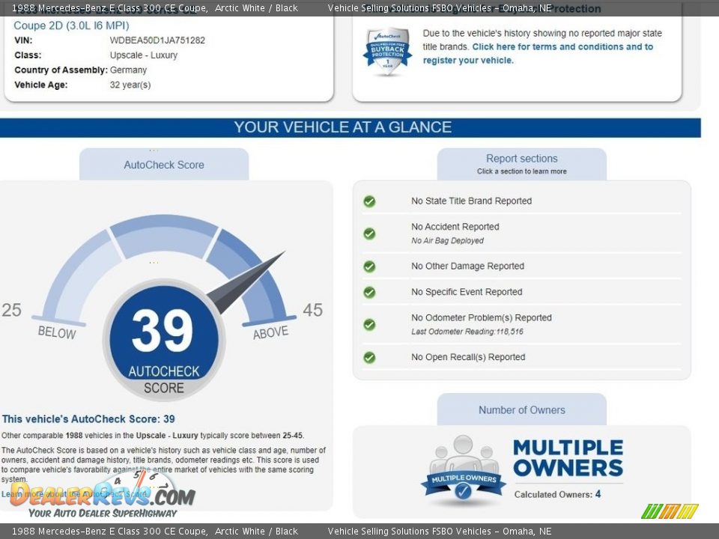Click the Coupe 2D (3.0L I6 MPI) heading
Image resolution: width=719 pixels, height=539 pixels.
tap(72, 25)
